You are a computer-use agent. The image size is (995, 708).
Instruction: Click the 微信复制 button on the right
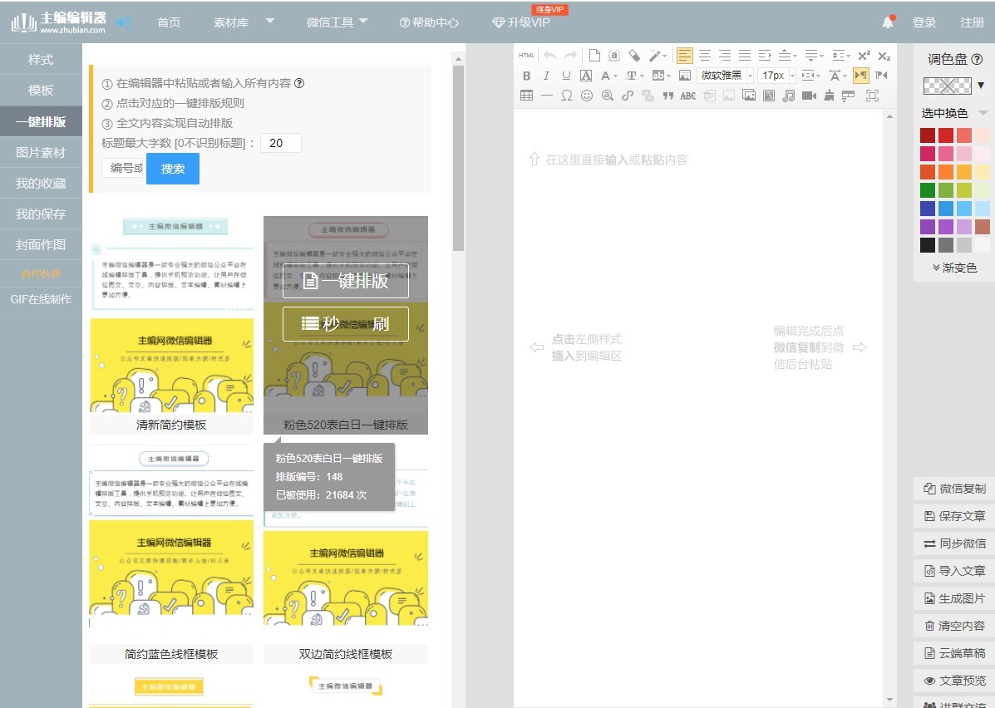[956, 489]
